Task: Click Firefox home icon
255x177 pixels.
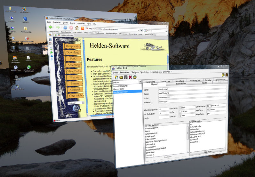Action: coord(77,28)
